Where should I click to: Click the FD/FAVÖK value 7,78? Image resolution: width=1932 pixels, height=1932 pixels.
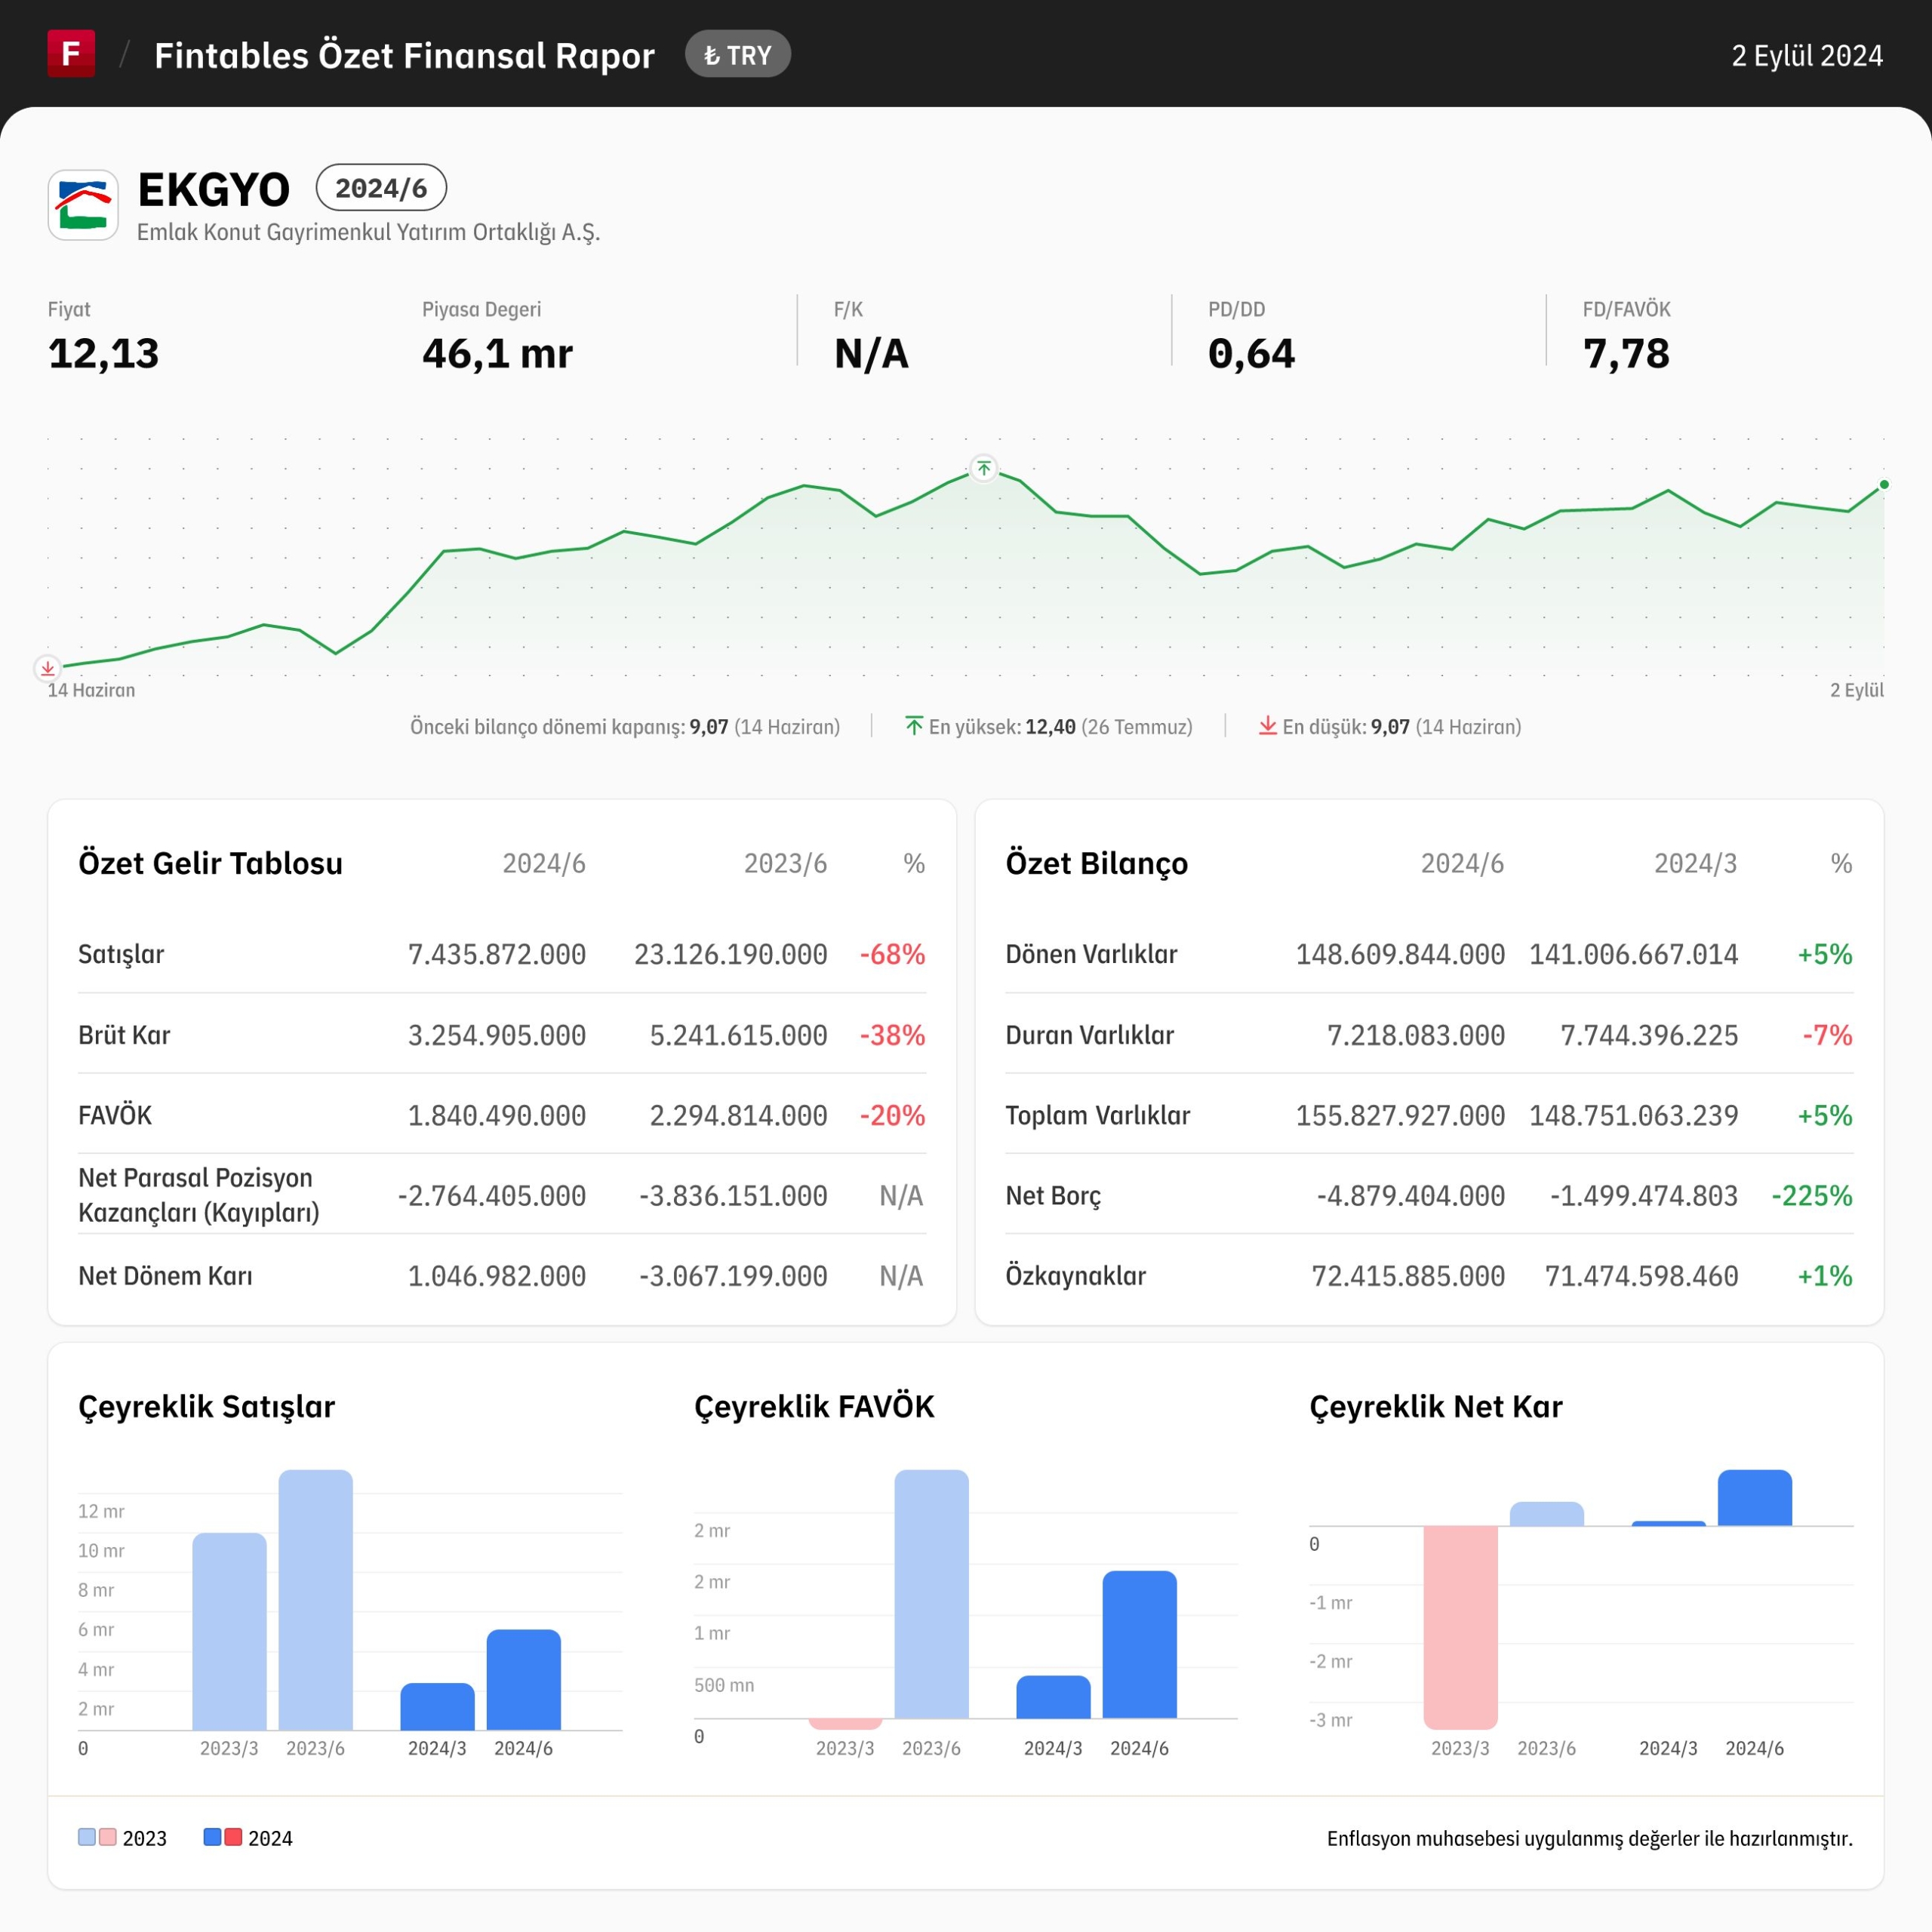[x=1626, y=354]
